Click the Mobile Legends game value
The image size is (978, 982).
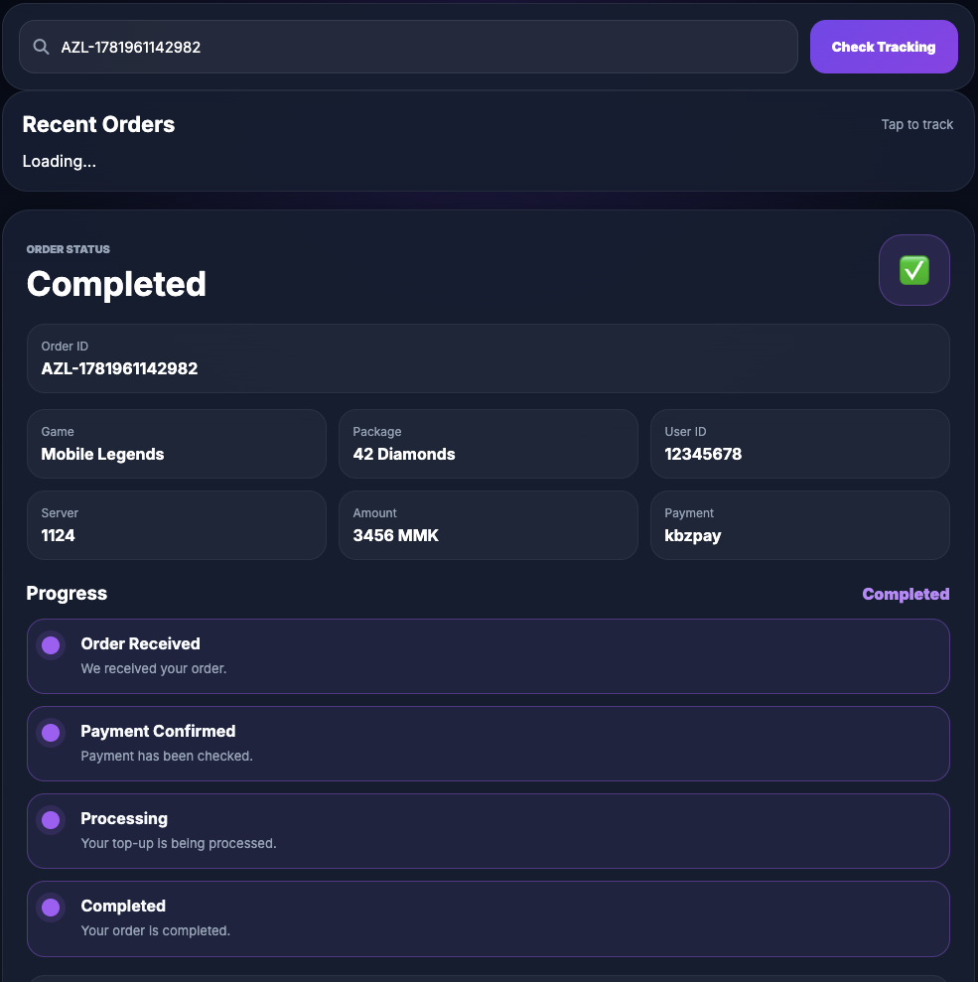[x=102, y=454]
